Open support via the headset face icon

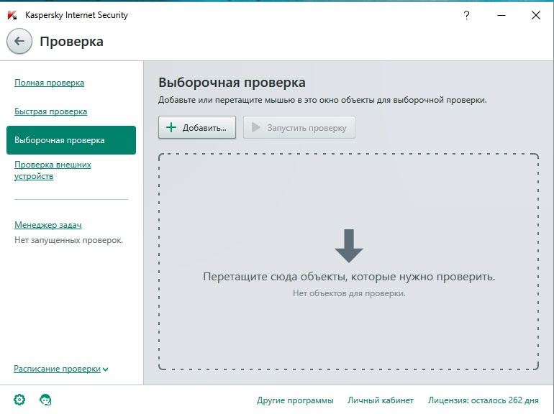pyautogui.click(x=45, y=400)
